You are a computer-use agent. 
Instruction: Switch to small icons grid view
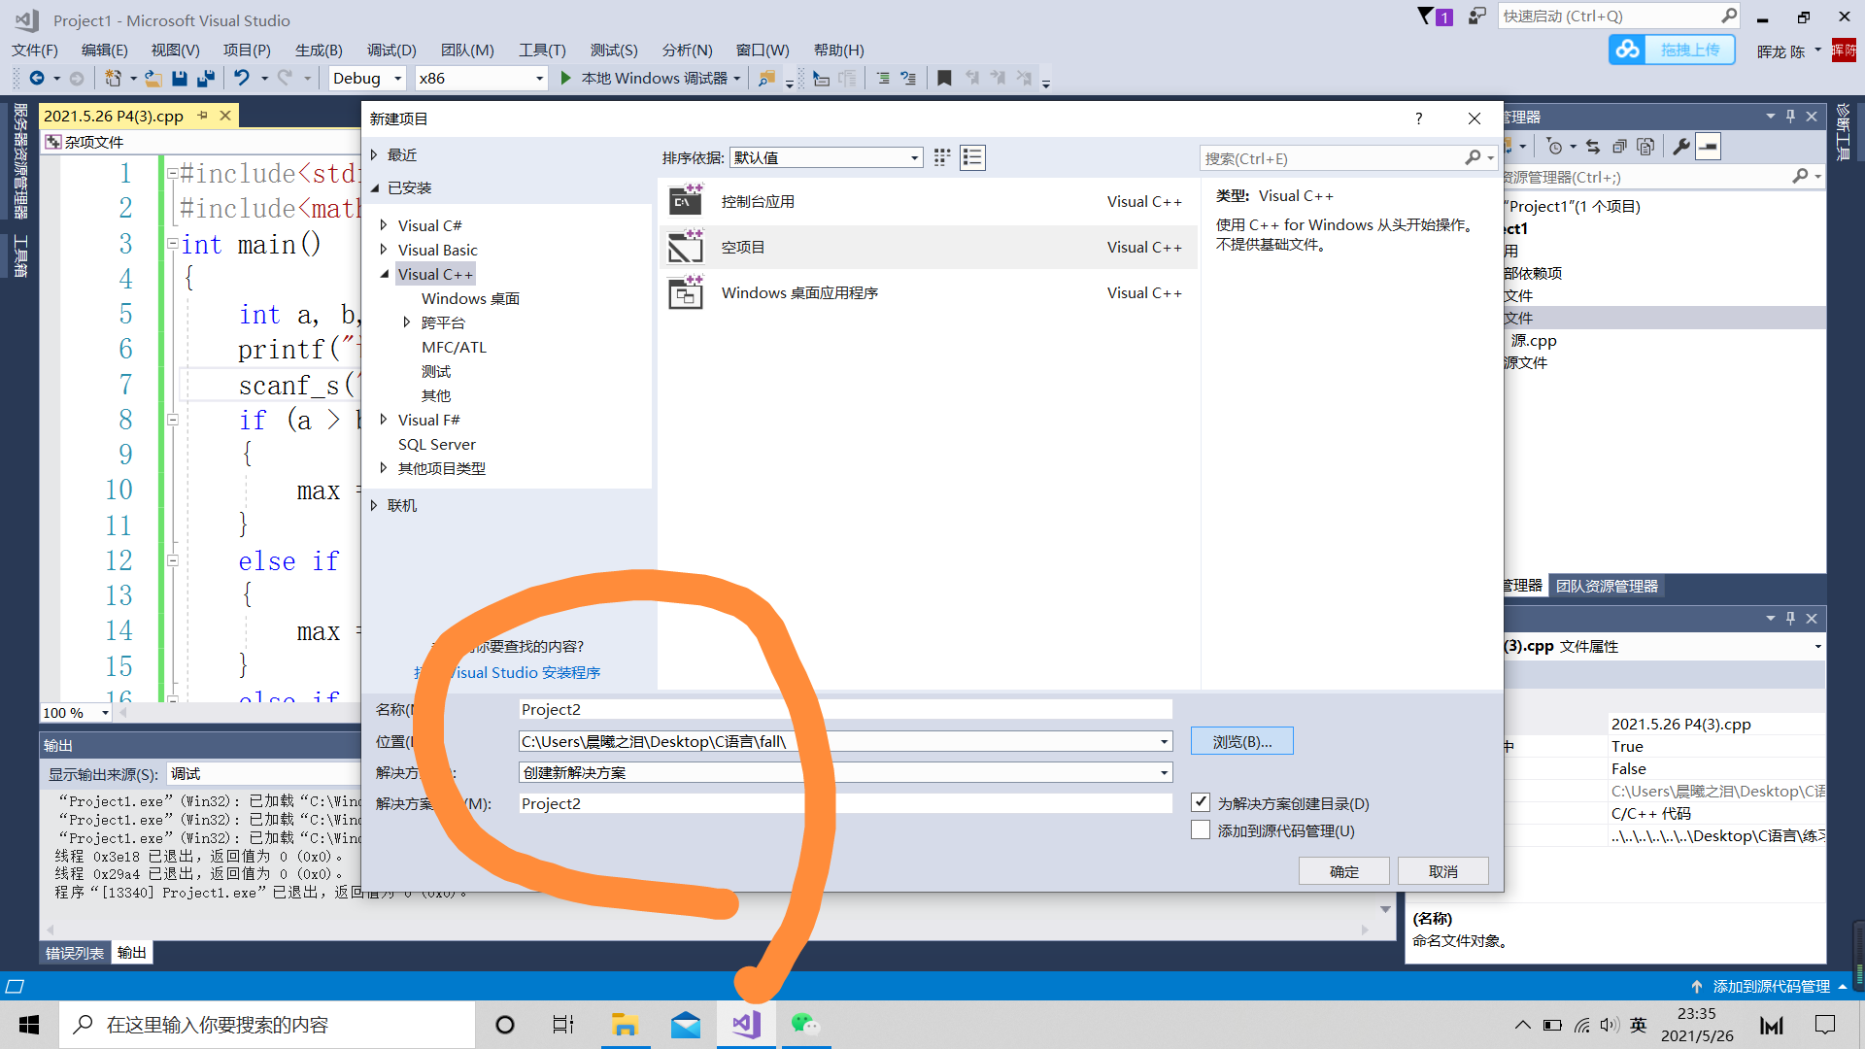tap(941, 157)
